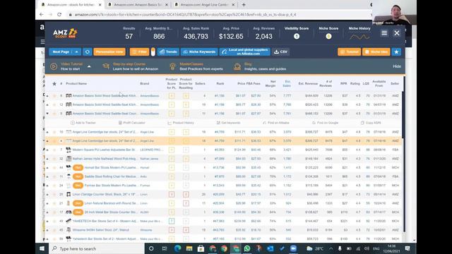This screenshot has width=452, height=254.
Task: Go to Next Page of results
Action: click(x=61, y=52)
